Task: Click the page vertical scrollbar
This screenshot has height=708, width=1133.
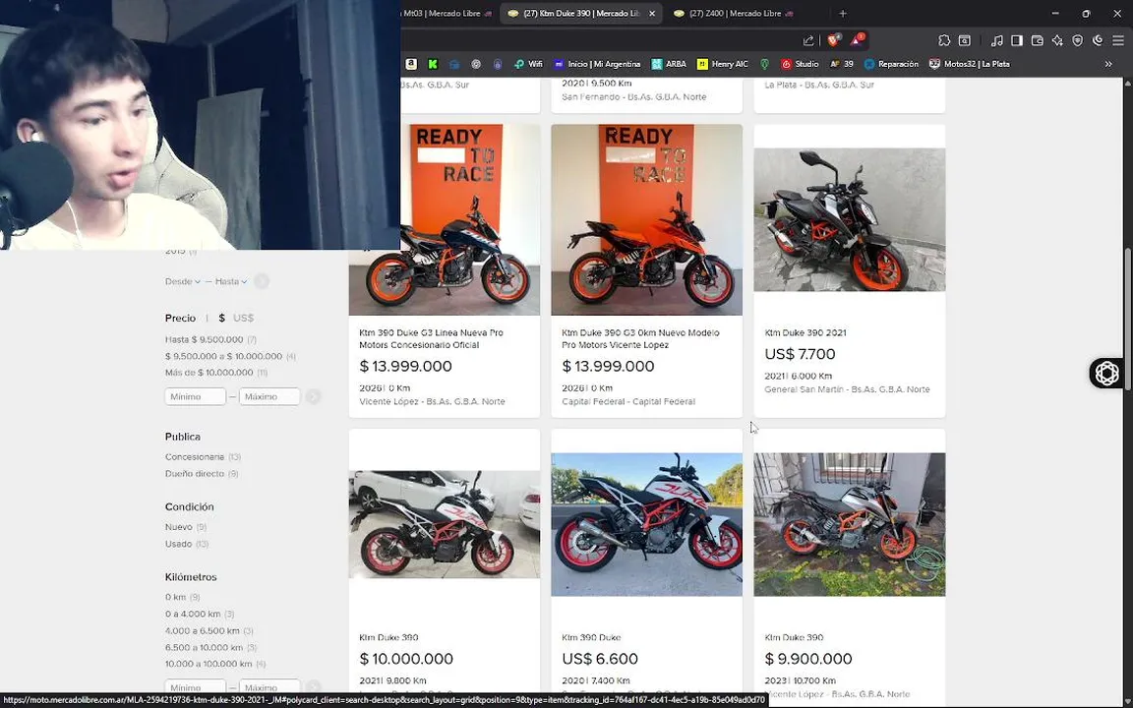Action: coord(1127,320)
